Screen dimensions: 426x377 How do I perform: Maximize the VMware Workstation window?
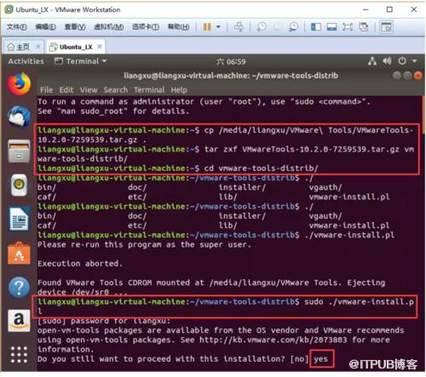pyautogui.click(x=389, y=9)
